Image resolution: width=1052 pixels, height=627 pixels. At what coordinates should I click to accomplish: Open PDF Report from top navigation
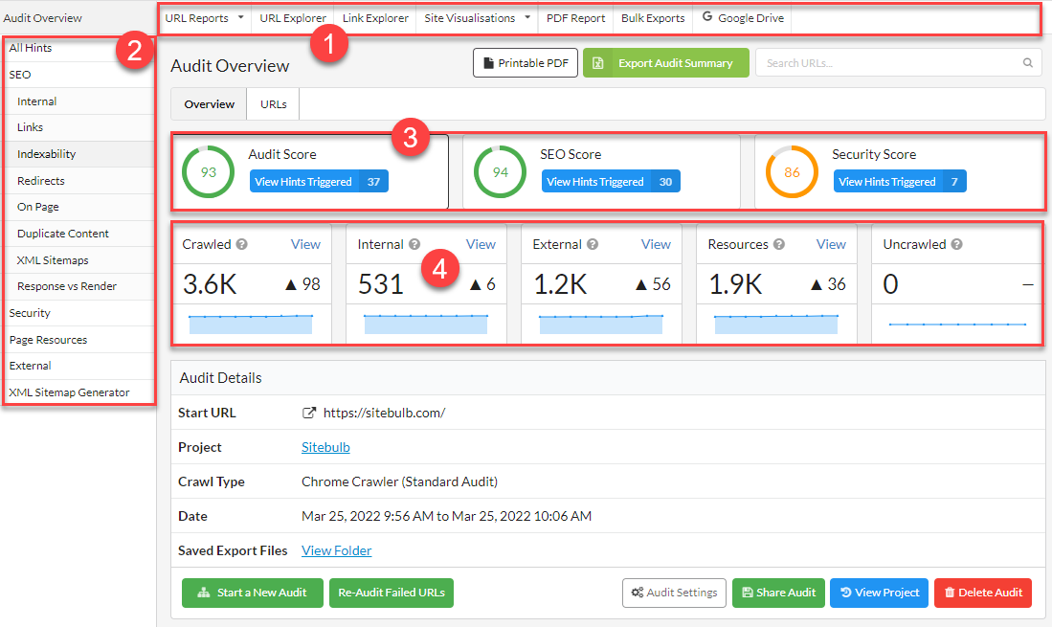(575, 18)
